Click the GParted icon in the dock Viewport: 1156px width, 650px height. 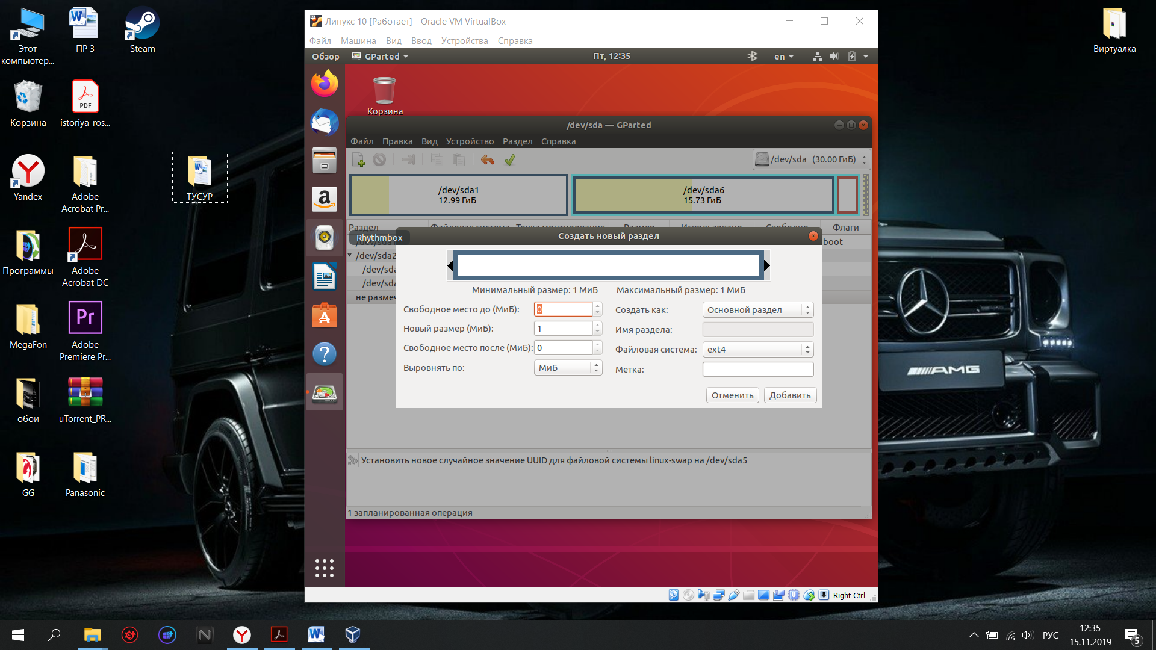click(325, 392)
